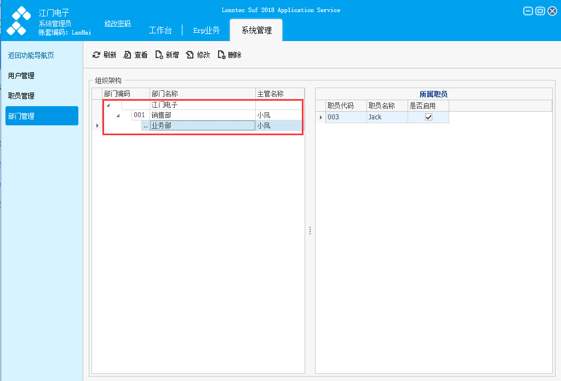Click the 主管名称 column header

tap(280, 94)
